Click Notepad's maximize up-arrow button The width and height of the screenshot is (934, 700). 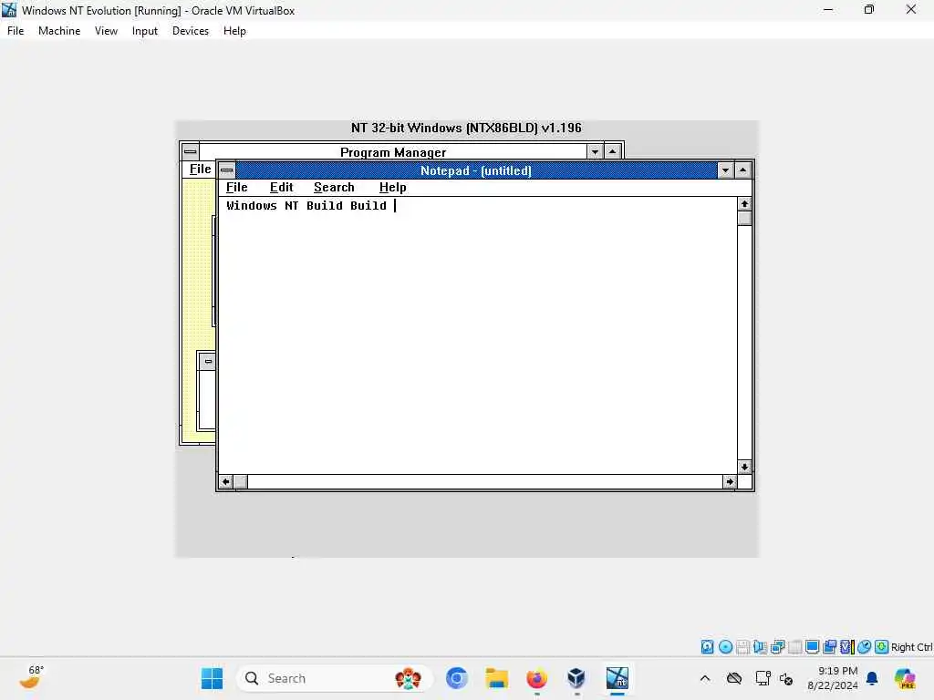coord(742,170)
